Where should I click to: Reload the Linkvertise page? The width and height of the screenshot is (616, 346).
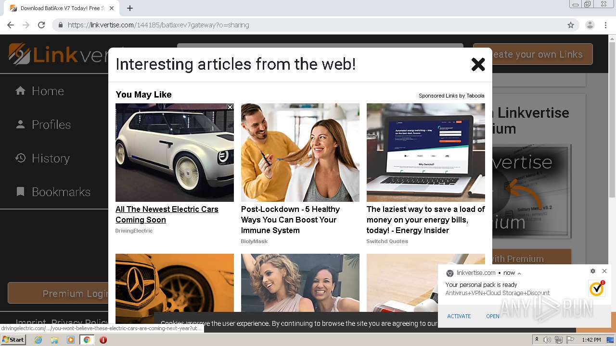(x=41, y=25)
